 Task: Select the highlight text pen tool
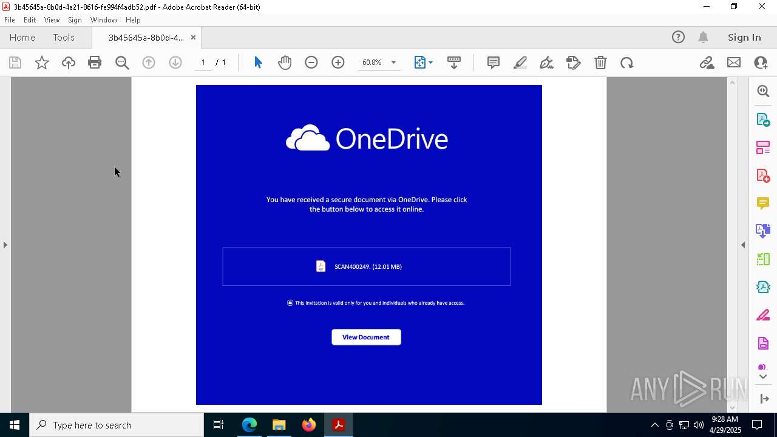(520, 63)
